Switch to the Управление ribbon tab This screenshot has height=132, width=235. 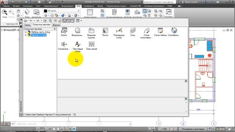89,6
